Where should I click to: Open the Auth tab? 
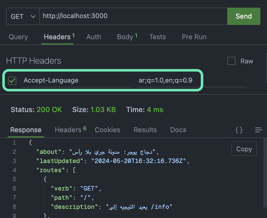(x=94, y=37)
